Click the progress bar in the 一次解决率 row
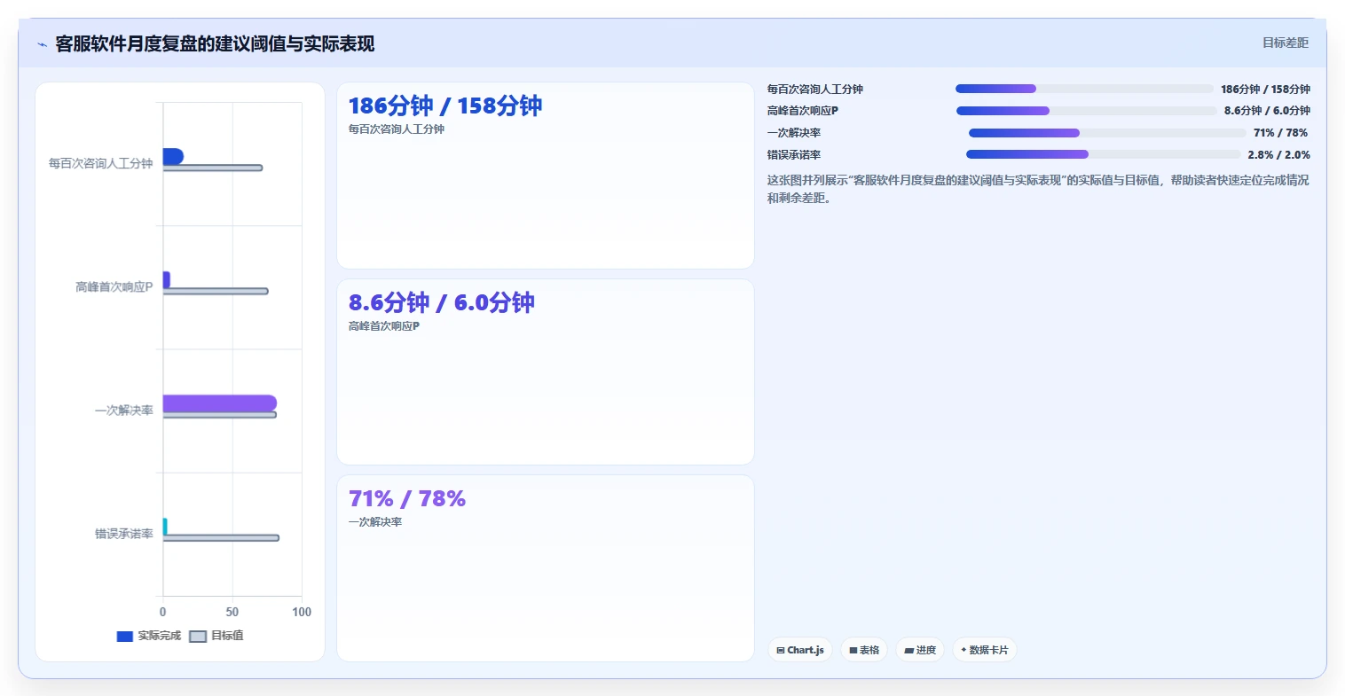 point(1107,133)
